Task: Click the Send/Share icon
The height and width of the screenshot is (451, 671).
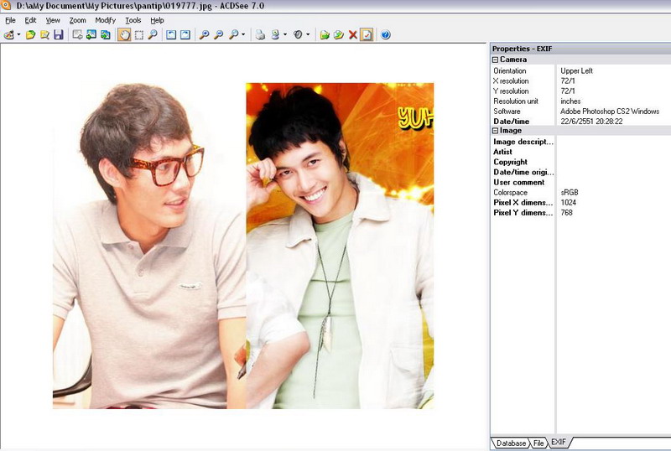Action: 275,34
